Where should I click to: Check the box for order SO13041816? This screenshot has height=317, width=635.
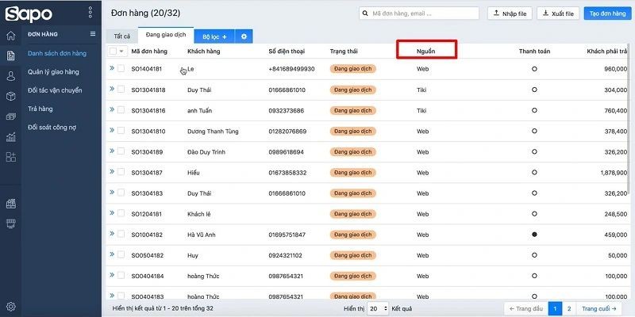[x=121, y=111]
